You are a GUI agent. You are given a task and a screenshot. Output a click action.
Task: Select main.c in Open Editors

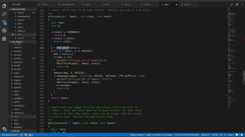(23, 20)
